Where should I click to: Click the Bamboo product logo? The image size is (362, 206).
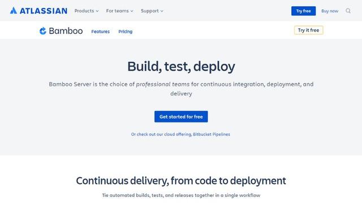pos(61,31)
